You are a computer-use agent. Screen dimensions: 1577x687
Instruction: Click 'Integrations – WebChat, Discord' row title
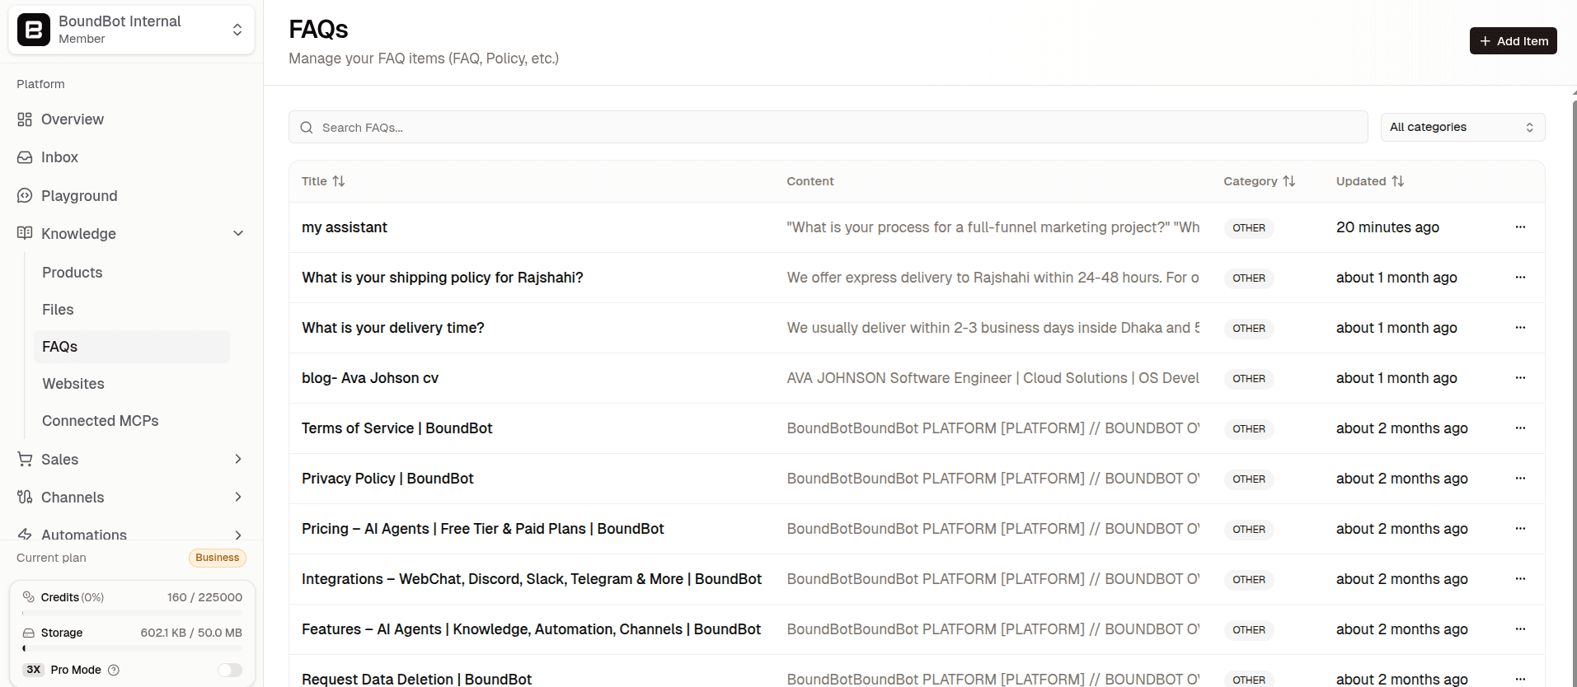[x=532, y=579]
